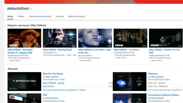This screenshot has width=183, height=103.
Task: Visit MikeOldfieldVEVO channel under Shadow On The Wall
Action: [159, 55]
